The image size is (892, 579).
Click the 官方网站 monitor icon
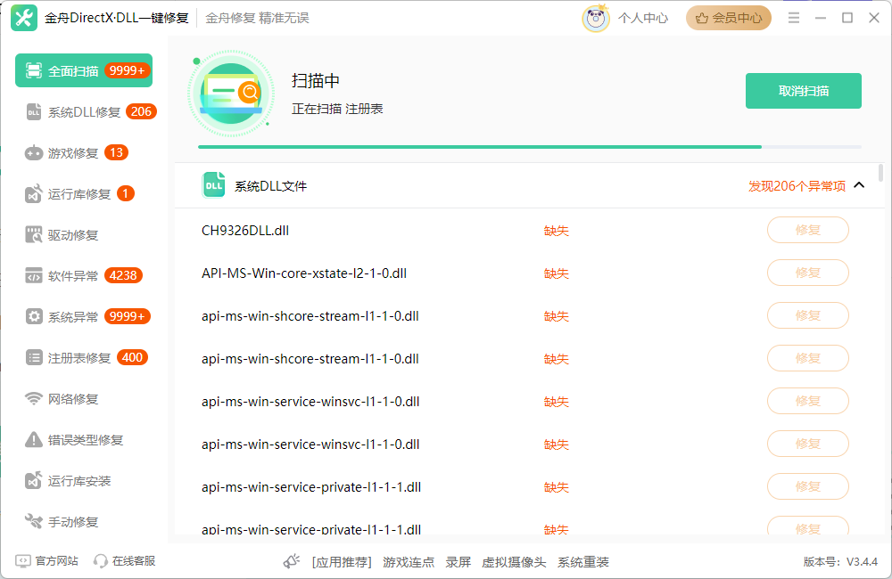23,561
